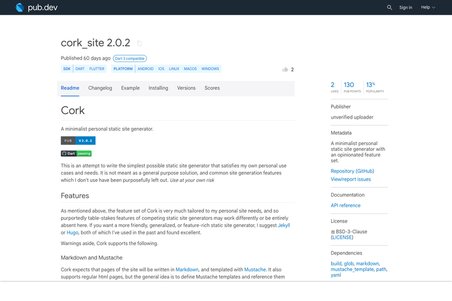Image resolution: width=452 pixels, height=301 pixels.
Task: Click the pub v2.0.2 badge
Action: (x=78, y=141)
